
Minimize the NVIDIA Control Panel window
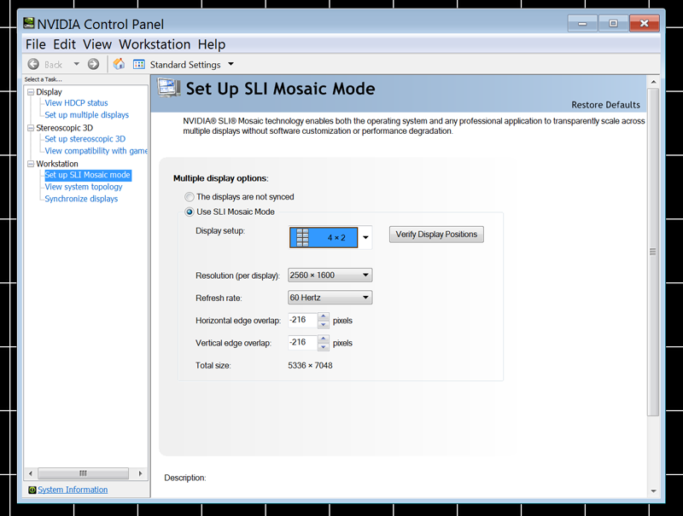[x=582, y=24]
